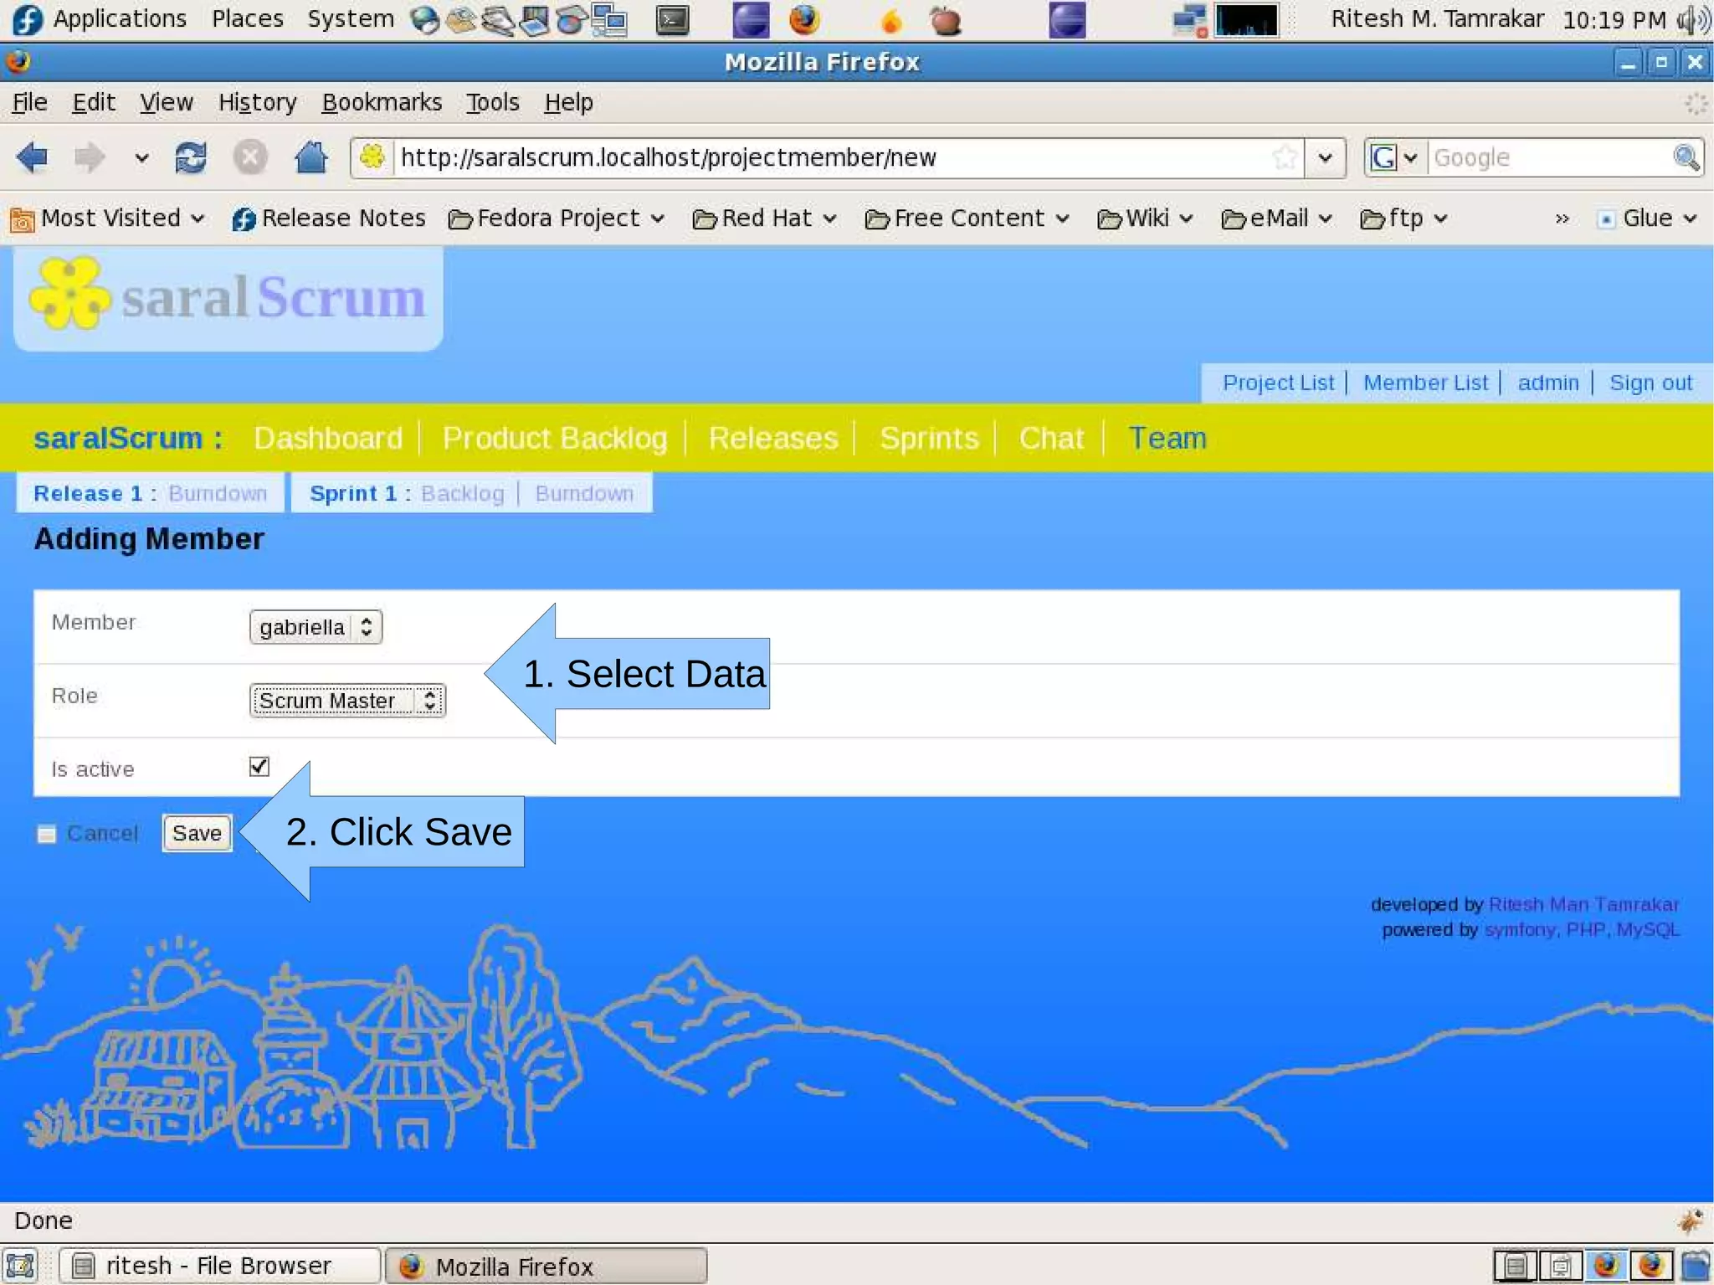Click the volume speaker icon

pyautogui.click(x=1694, y=20)
